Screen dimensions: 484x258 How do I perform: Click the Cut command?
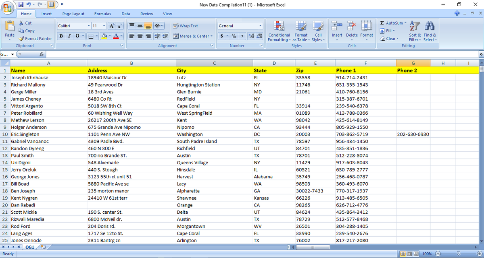[25, 23]
